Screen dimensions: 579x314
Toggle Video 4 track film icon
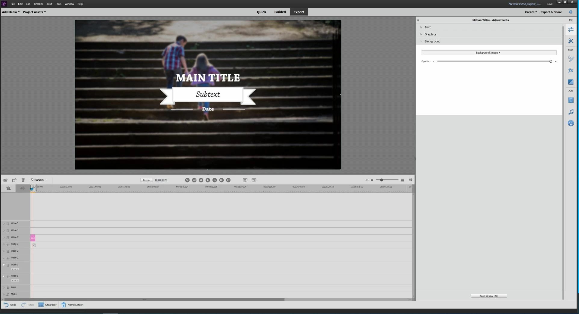pos(8,231)
